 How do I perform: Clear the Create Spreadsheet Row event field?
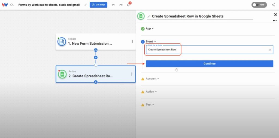pyautogui.click(x=270, y=50)
